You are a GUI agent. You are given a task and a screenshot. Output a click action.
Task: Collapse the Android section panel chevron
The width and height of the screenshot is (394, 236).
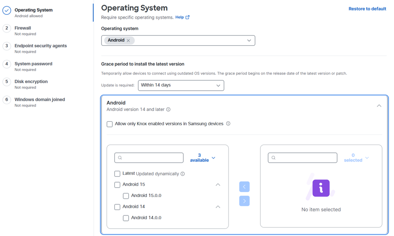tap(379, 106)
